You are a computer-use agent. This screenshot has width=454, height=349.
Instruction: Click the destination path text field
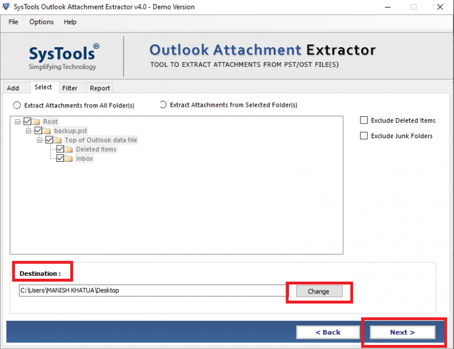[x=151, y=291]
